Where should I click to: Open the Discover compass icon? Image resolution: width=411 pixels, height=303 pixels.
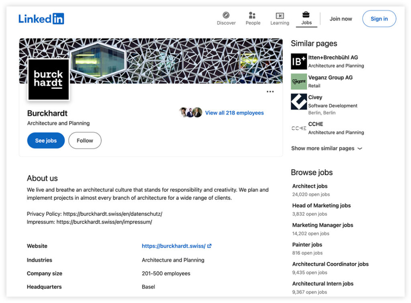tap(226, 16)
